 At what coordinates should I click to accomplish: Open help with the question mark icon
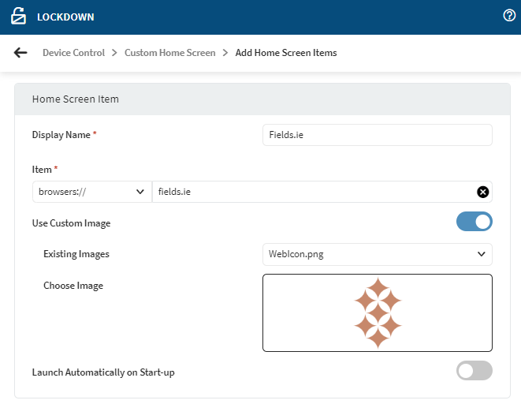[x=509, y=16]
